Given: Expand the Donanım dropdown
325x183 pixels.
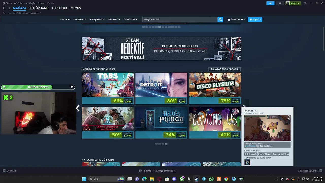Looking at the screenshot, I should tap(114, 19).
